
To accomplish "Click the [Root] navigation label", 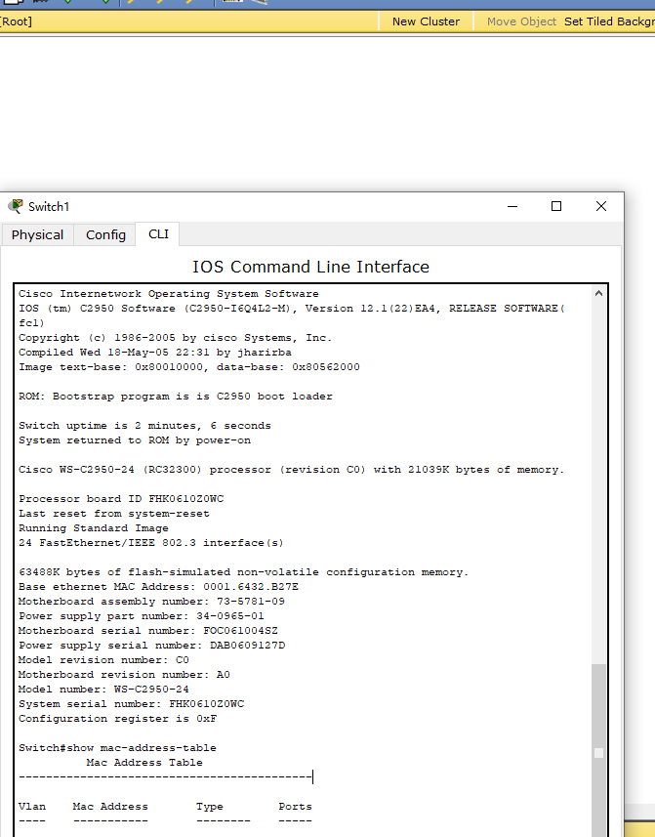I will point(16,21).
